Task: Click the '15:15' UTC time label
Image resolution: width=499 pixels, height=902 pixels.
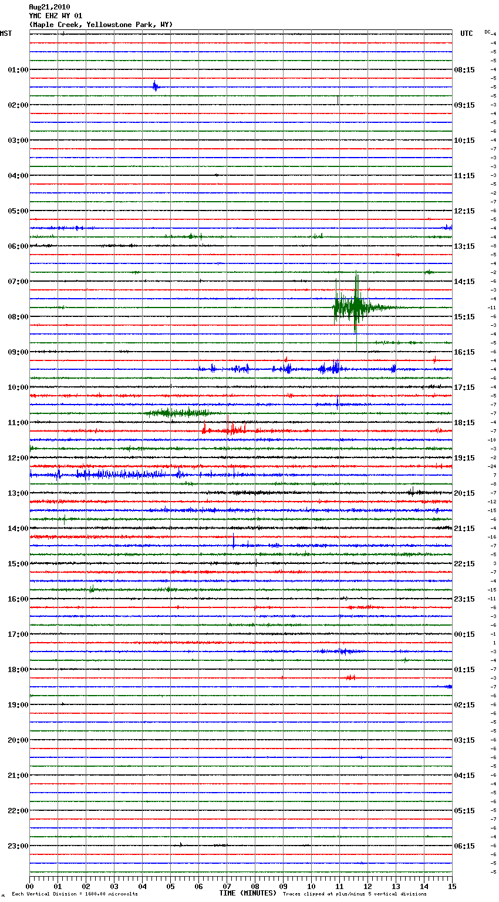Action: pos(464,317)
